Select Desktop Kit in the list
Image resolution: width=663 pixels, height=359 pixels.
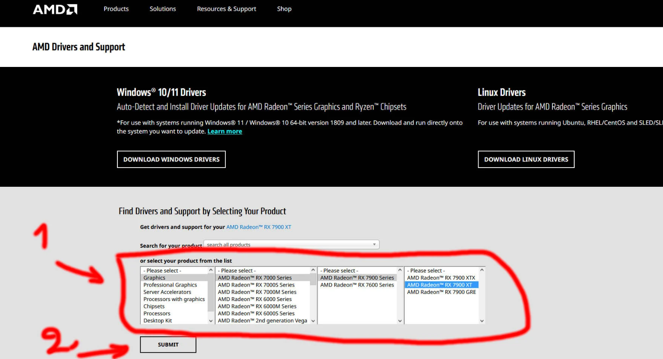(174, 321)
